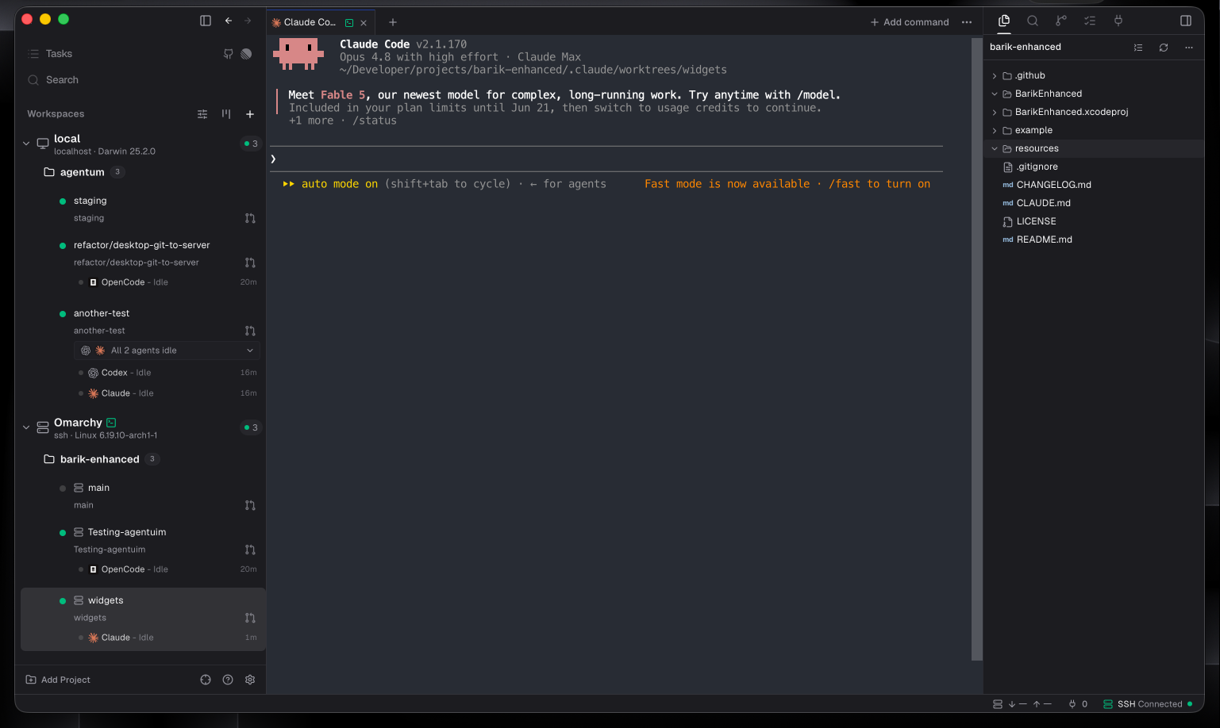Click the Add Project button
Viewport: 1220px width, 728px height.
(x=58, y=680)
